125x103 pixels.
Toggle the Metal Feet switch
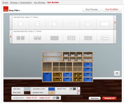tap(73, 89)
